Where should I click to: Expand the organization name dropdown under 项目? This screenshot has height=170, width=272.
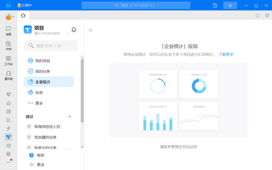[68, 33]
